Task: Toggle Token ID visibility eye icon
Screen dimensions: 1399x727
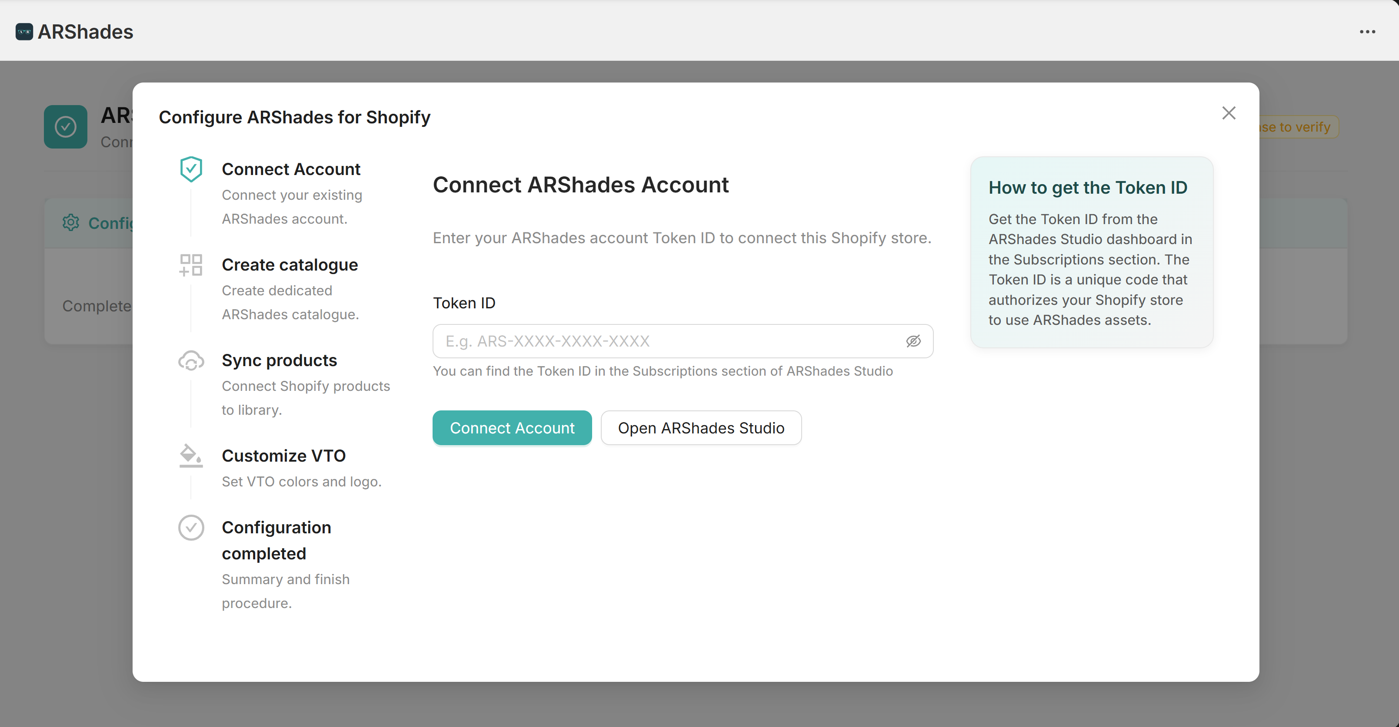Action: click(x=913, y=341)
